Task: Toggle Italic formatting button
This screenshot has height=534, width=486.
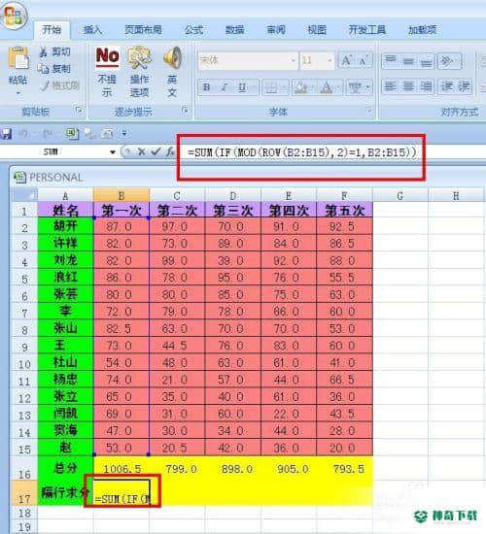Action: coord(224,87)
